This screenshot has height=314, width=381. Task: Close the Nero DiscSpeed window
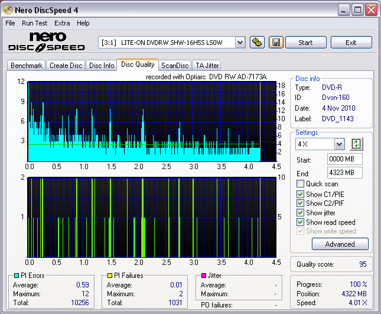point(372,10)
